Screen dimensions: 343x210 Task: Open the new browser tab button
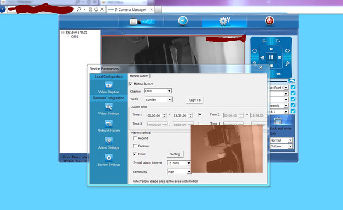pyautogui.click(x=158, y=10)
